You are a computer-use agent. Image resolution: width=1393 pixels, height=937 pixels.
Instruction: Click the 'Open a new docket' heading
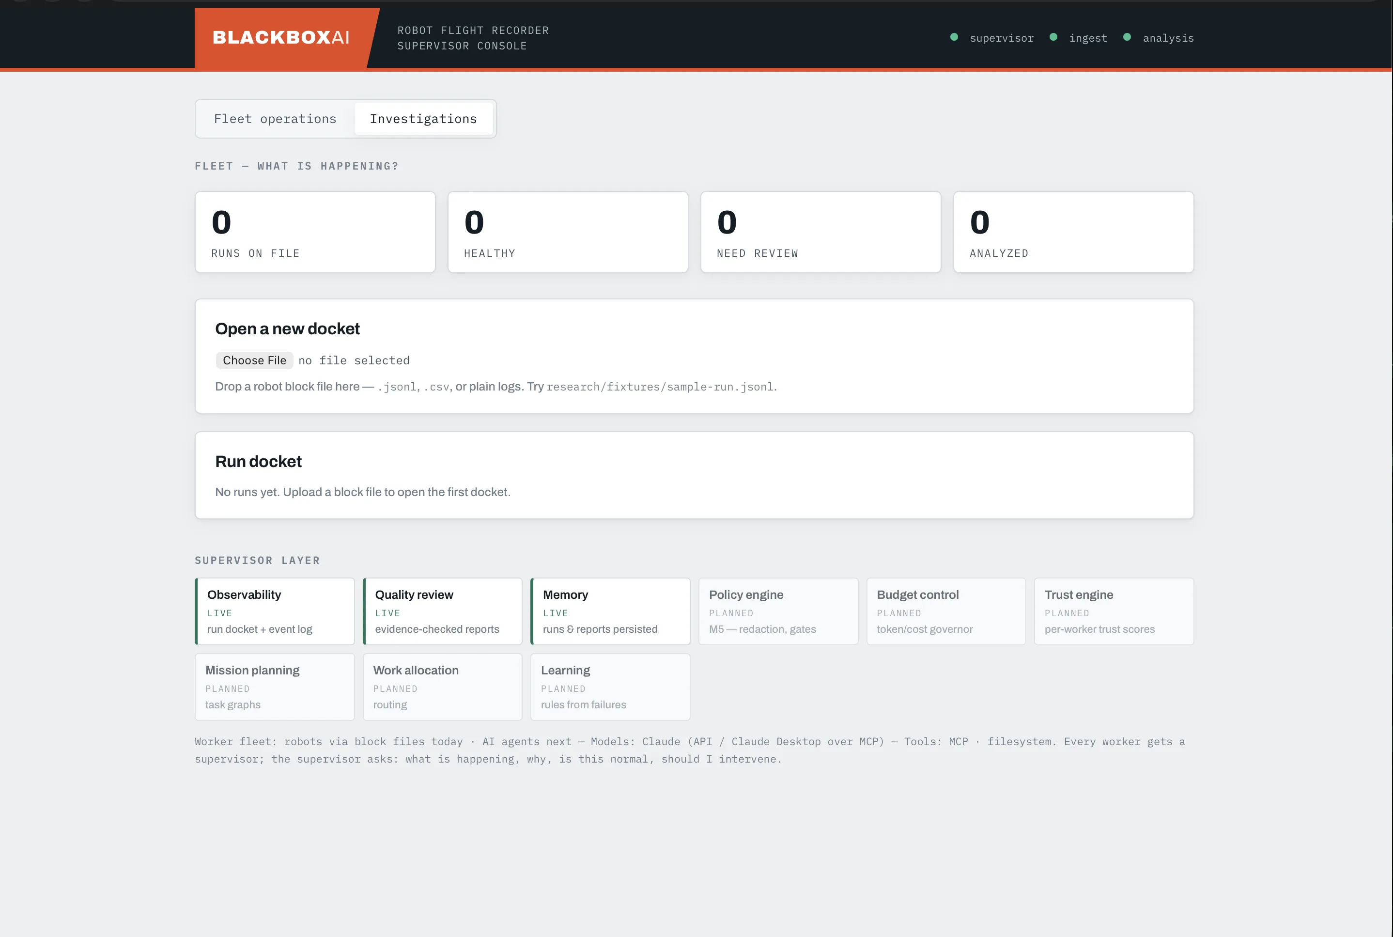pos(287,328)
